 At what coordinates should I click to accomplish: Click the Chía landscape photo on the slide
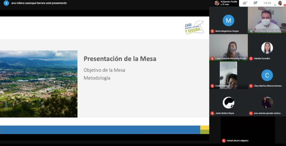pos(39,84)
